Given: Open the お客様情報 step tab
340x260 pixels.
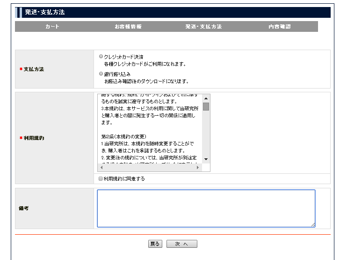Looking at the screenshot, I should click(x=128, y=27).
